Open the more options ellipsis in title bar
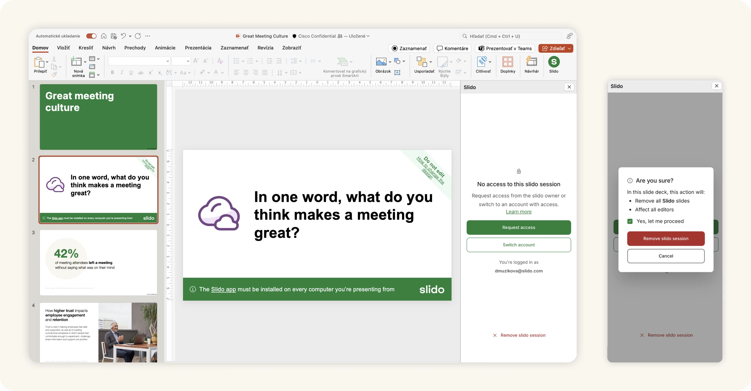Viewport: 751px width, 391px height. pyautogui.click(x=148, y=36)
